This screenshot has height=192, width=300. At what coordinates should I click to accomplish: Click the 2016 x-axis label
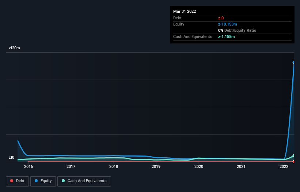coord(29,166)
